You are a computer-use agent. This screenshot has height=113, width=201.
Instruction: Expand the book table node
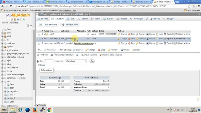5,88
